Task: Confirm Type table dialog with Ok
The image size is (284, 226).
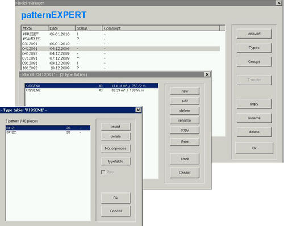Action: [116, 198]
